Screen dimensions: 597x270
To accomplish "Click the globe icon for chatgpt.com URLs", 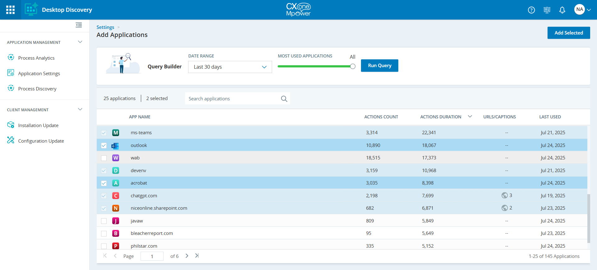I will 504,195.
